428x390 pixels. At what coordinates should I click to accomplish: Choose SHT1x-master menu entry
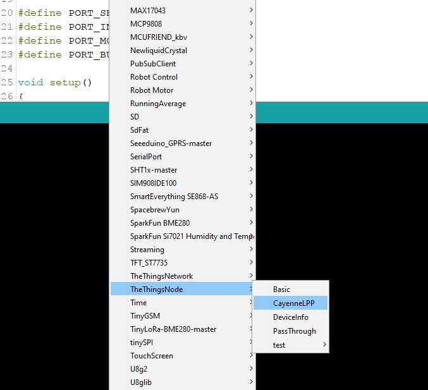(182, 170)
